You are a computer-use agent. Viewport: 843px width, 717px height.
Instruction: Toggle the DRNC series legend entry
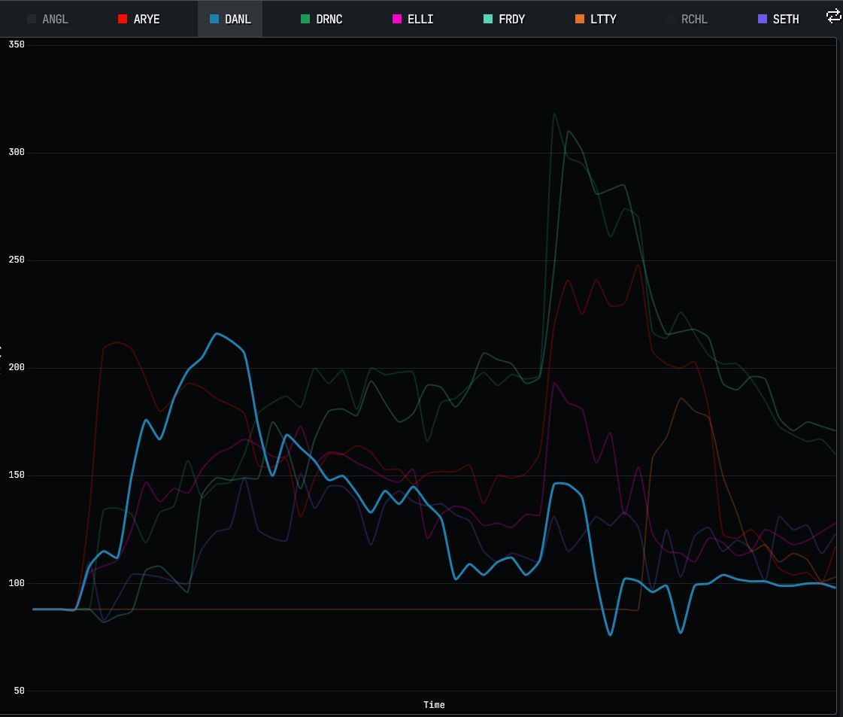click(322, 20)
